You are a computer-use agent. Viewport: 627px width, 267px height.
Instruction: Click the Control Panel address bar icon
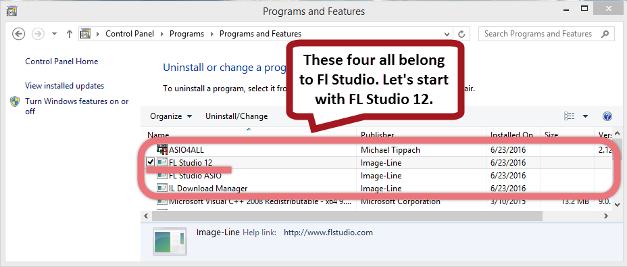86,34
